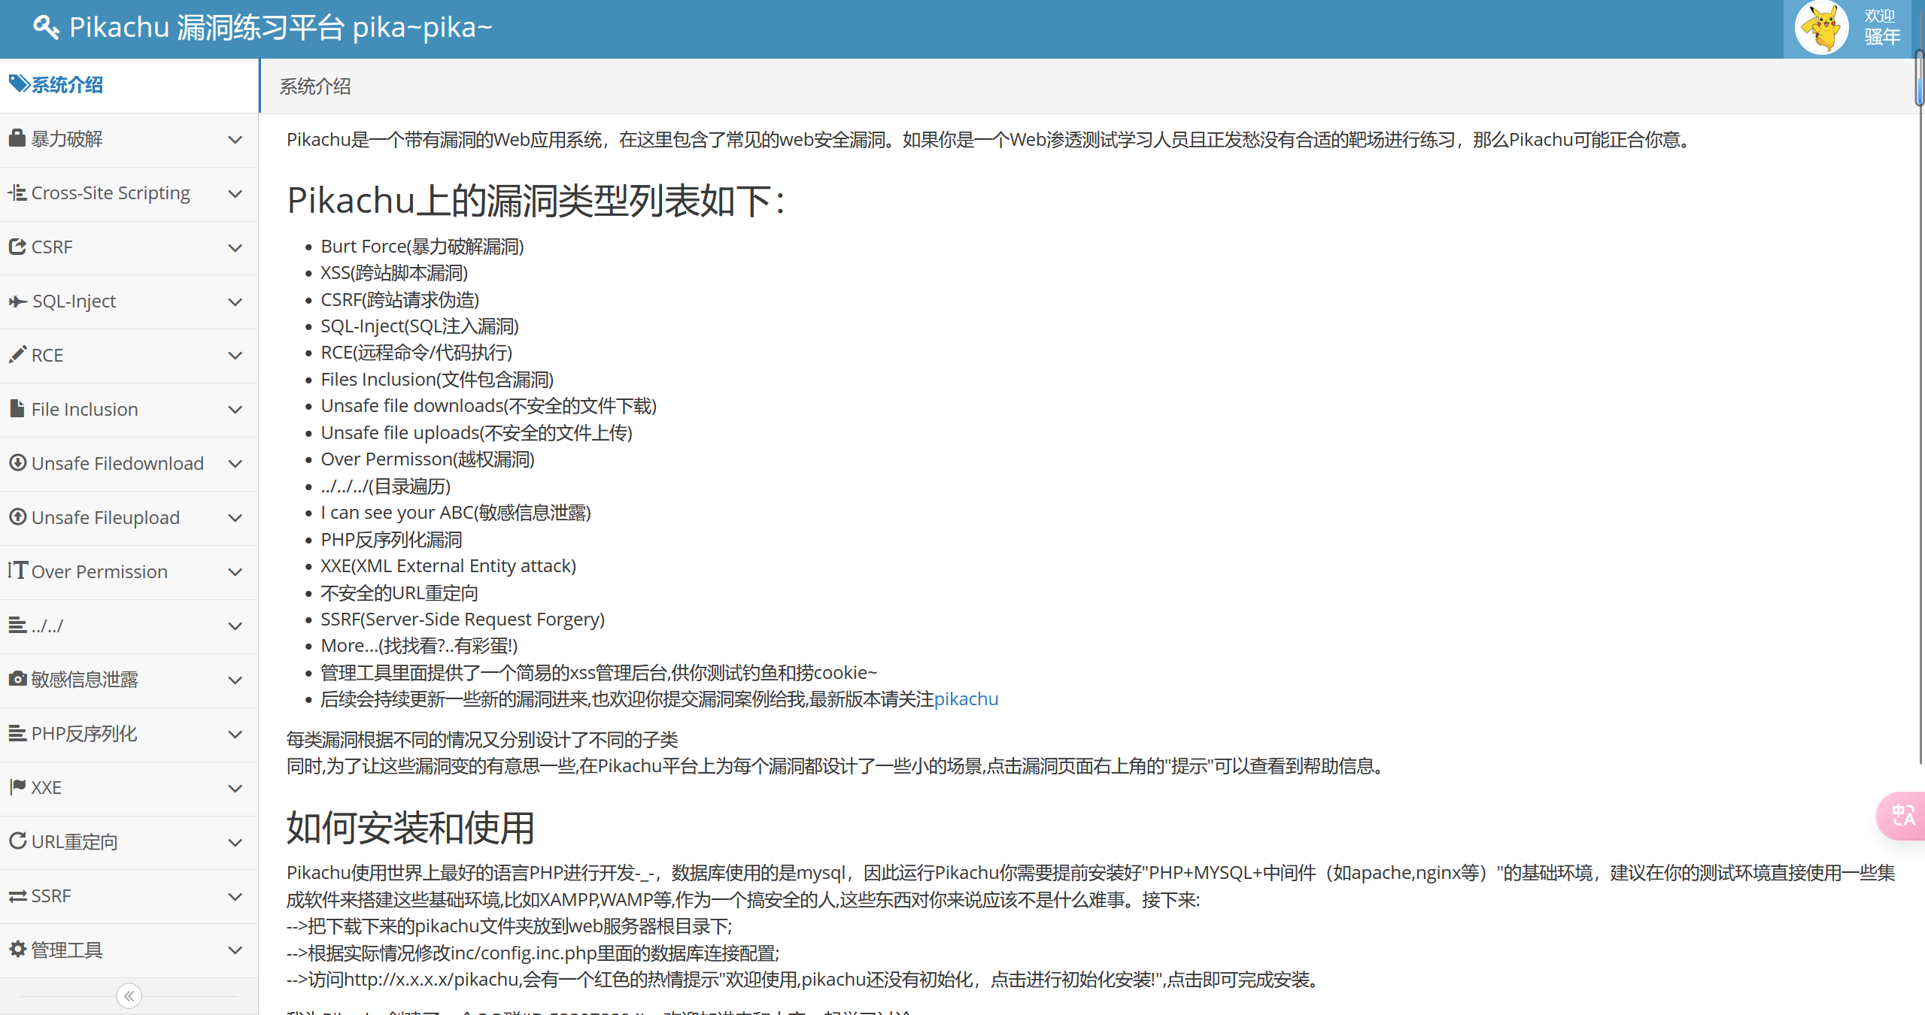Image resolution: width=1925 pixels, height=1015 pixels.
Task: Open the File Inclusion menu item
Action: (x=84, y=409)
